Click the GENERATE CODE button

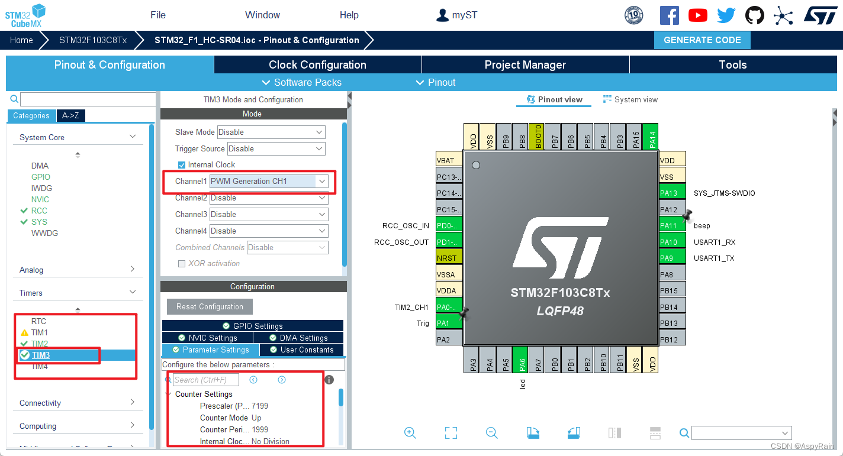pyautogui.click(x=702, y=40)
